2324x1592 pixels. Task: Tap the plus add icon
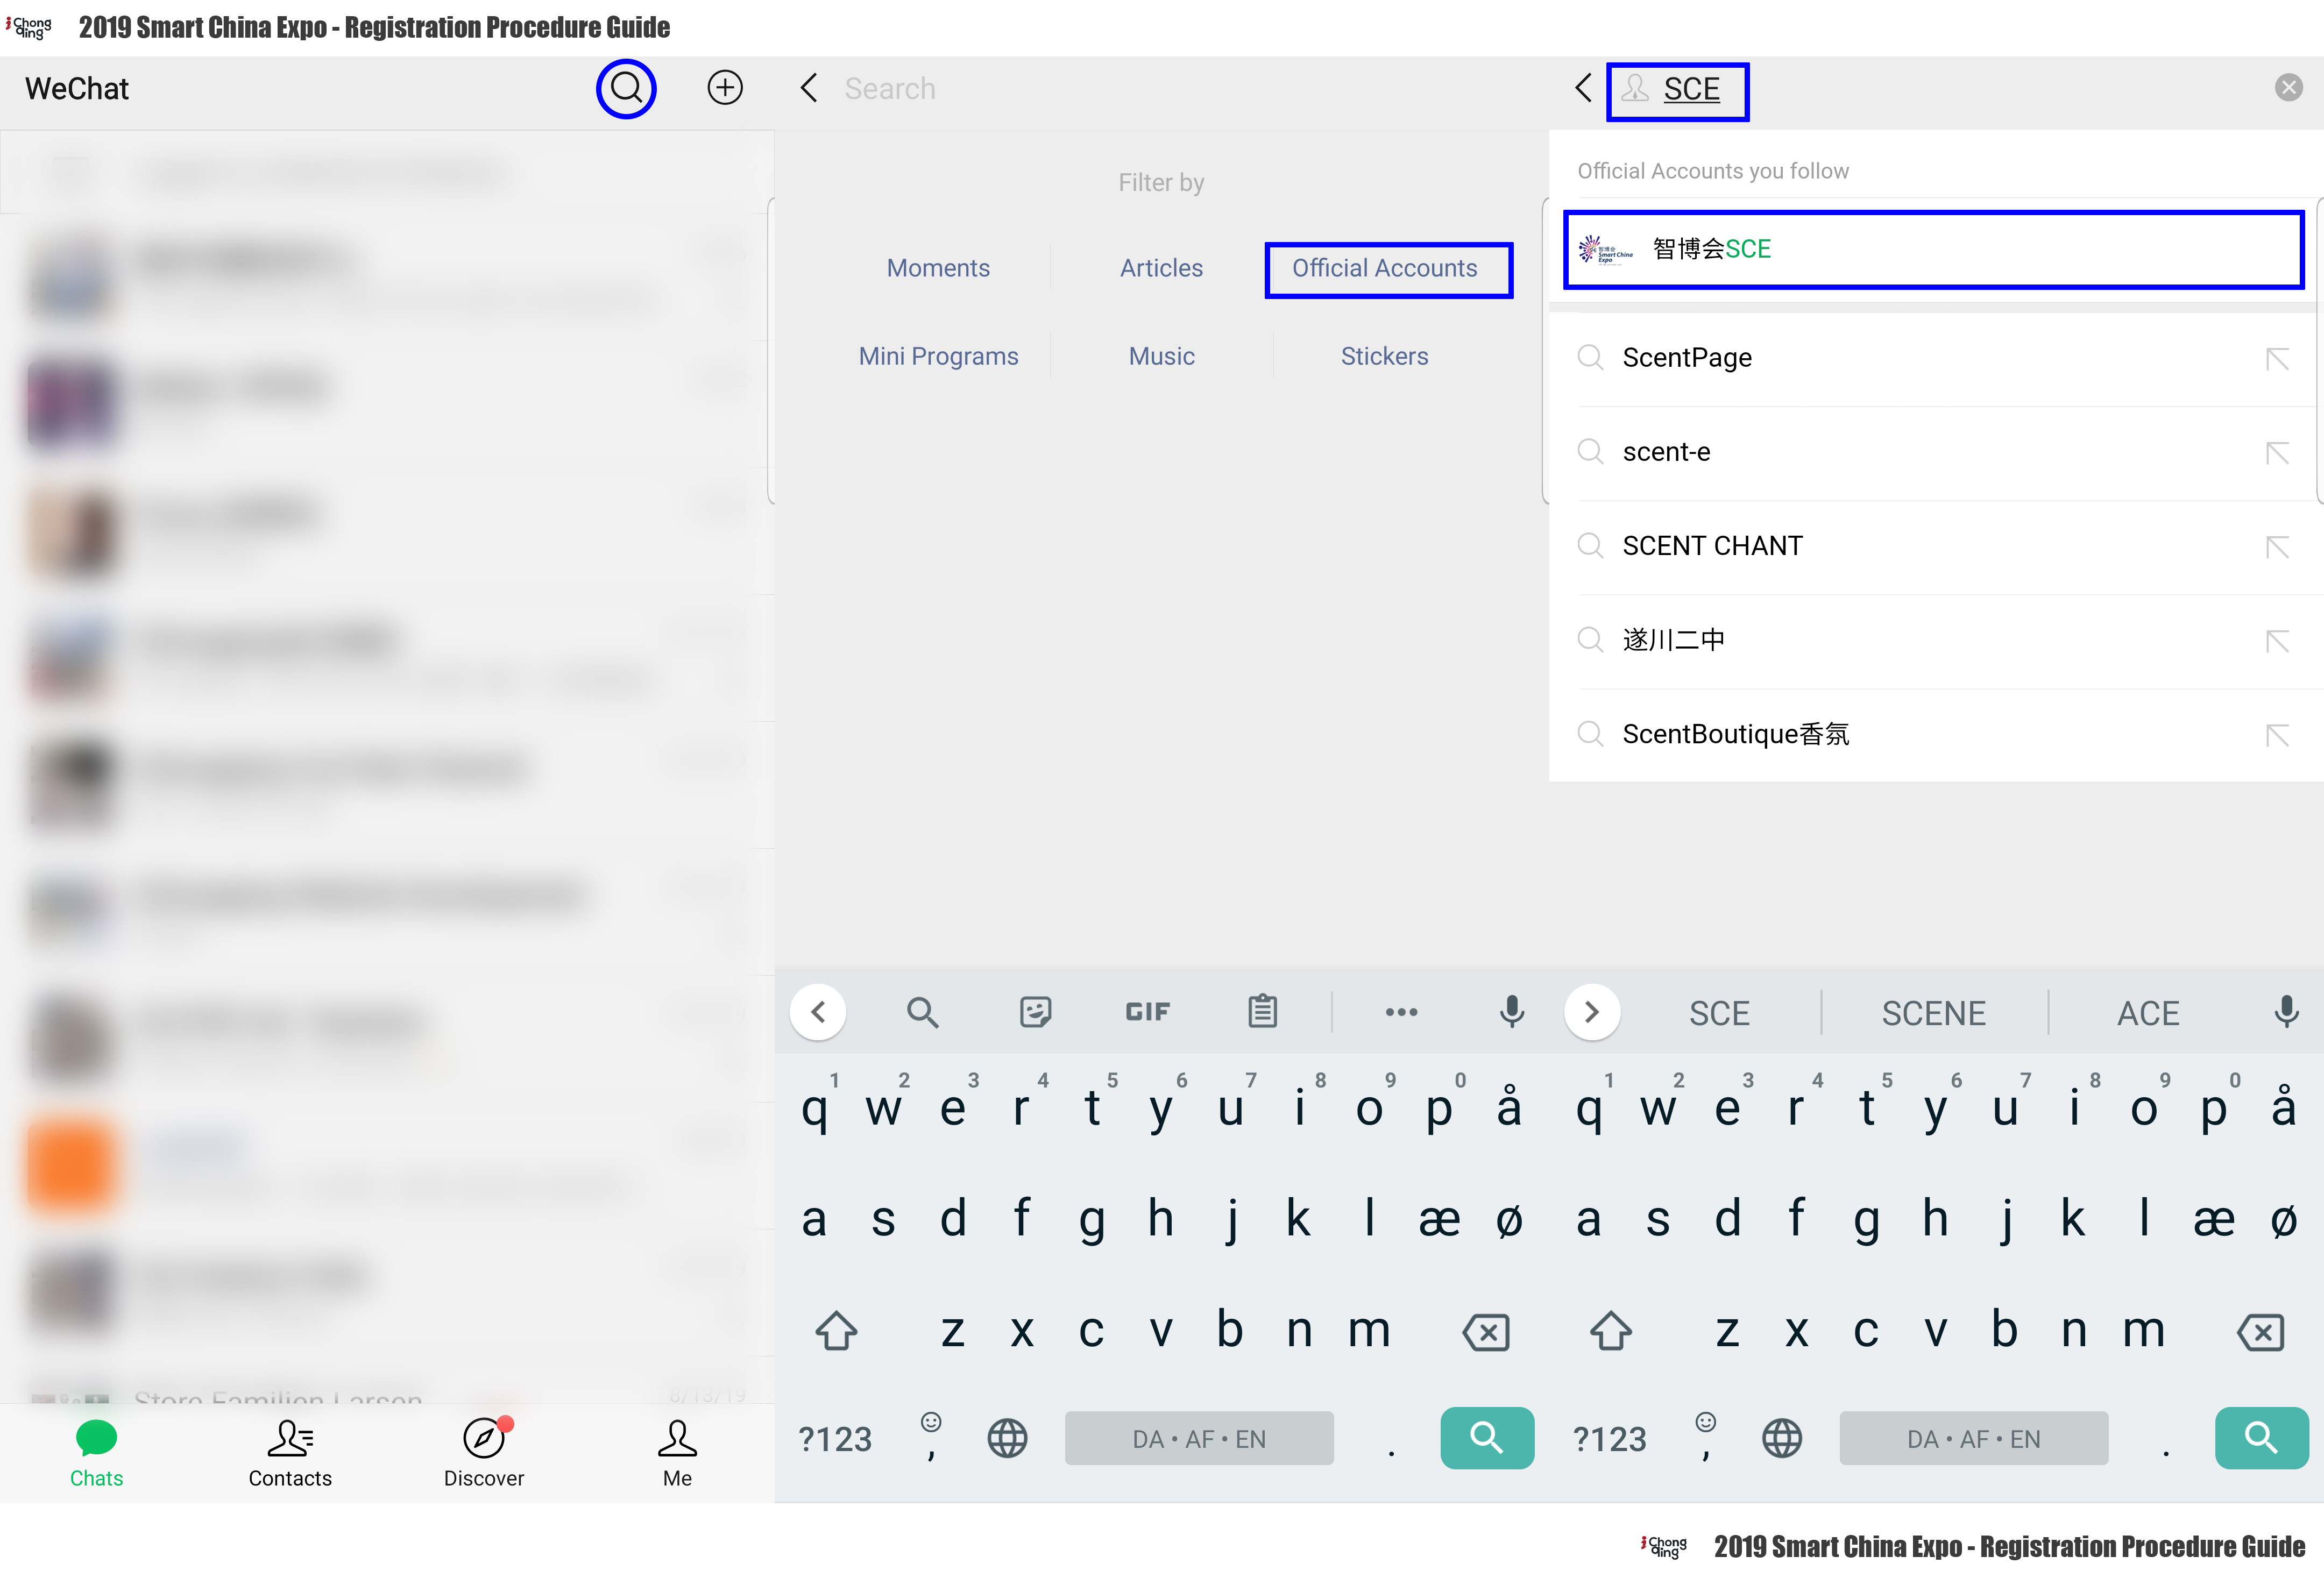point(725,88)
